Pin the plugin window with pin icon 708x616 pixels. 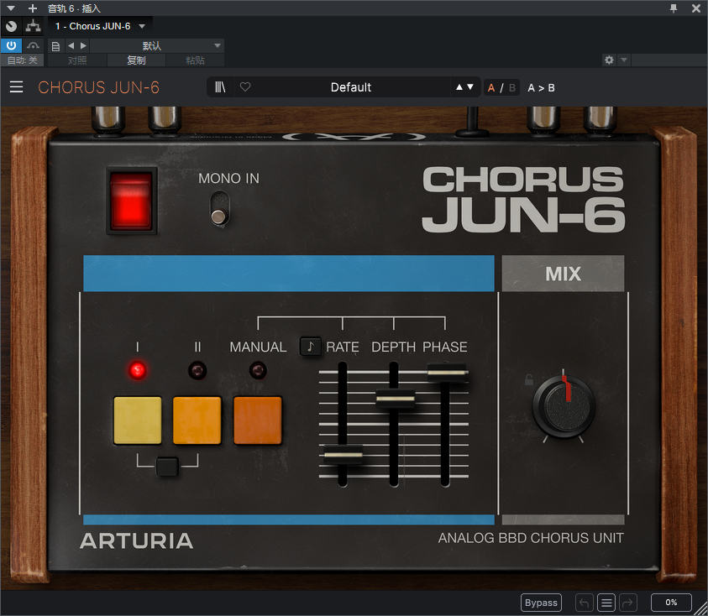pos(674,8)
